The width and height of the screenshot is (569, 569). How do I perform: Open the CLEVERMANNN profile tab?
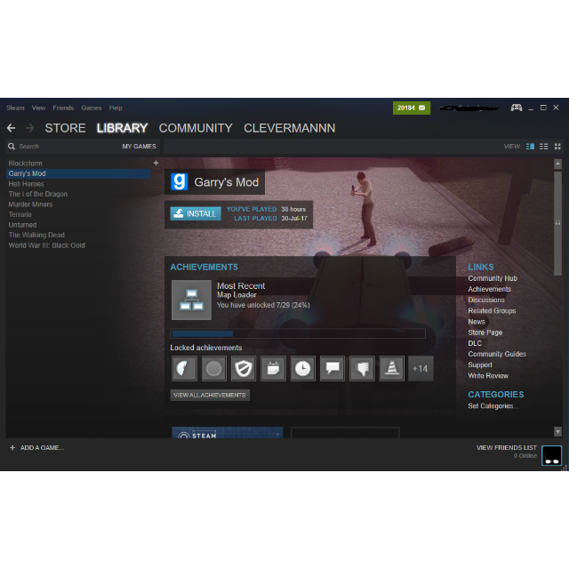click(290, 128)
